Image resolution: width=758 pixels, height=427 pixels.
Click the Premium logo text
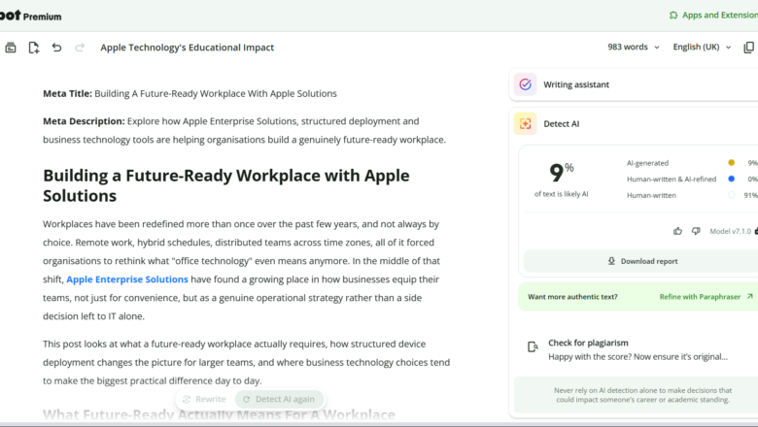tap(42, 16)
